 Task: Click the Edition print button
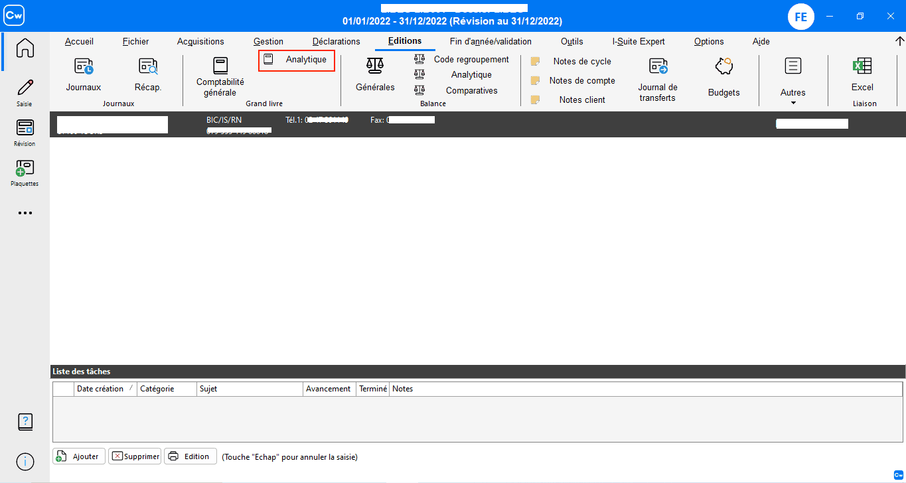(190, 456)
